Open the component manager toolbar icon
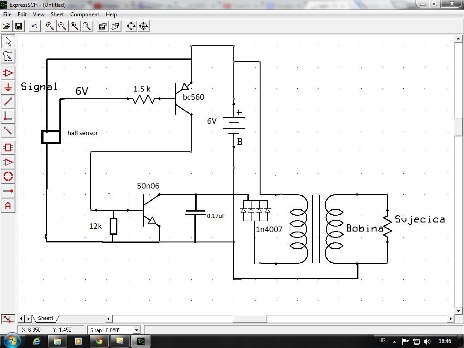Screen dimensions: 464x348 click(103, 26)
